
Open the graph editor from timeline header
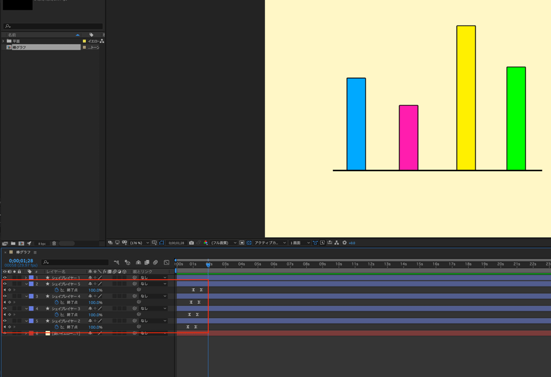[166, 263]
